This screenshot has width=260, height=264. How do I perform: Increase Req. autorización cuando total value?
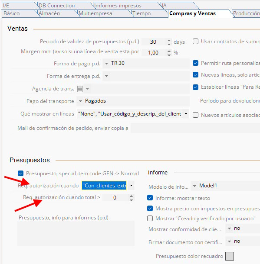(x=131, y=196)
